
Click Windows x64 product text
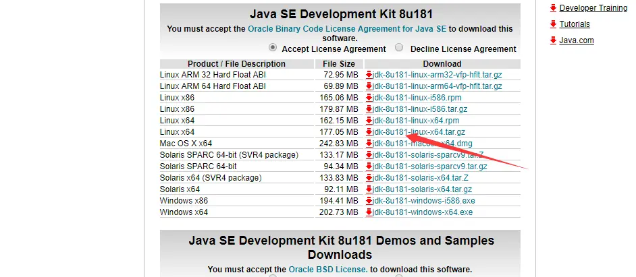[x=184, y=212]
